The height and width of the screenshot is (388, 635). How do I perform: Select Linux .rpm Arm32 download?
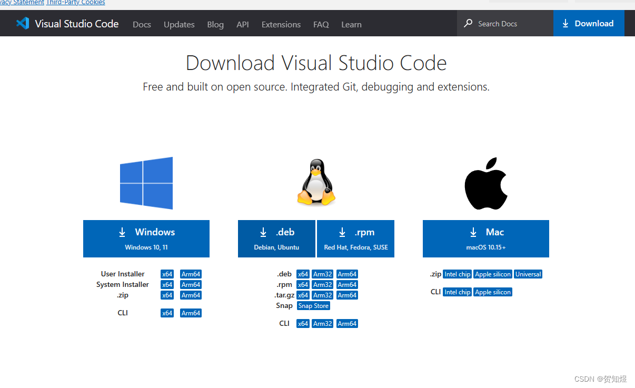pyautogui.click(x=323, y=285)
